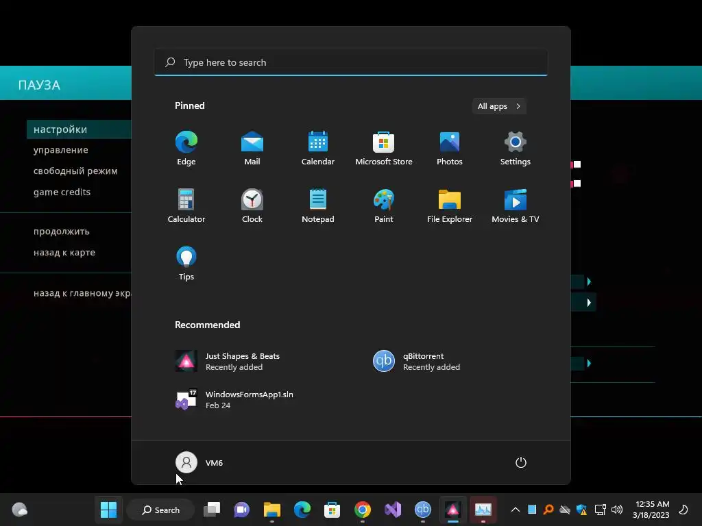Select управление in the game pause menu
702x526 pixels.
60,150
